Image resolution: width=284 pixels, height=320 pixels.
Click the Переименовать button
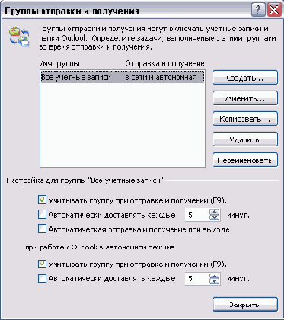tap(245, 160)
